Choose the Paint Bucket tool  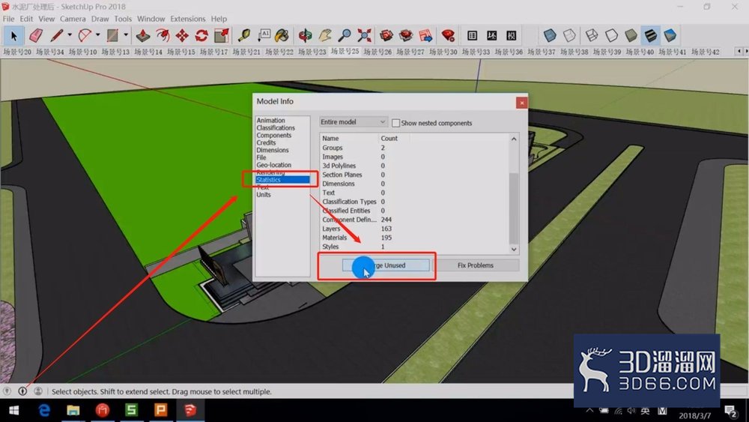click(x=283, y=35)
